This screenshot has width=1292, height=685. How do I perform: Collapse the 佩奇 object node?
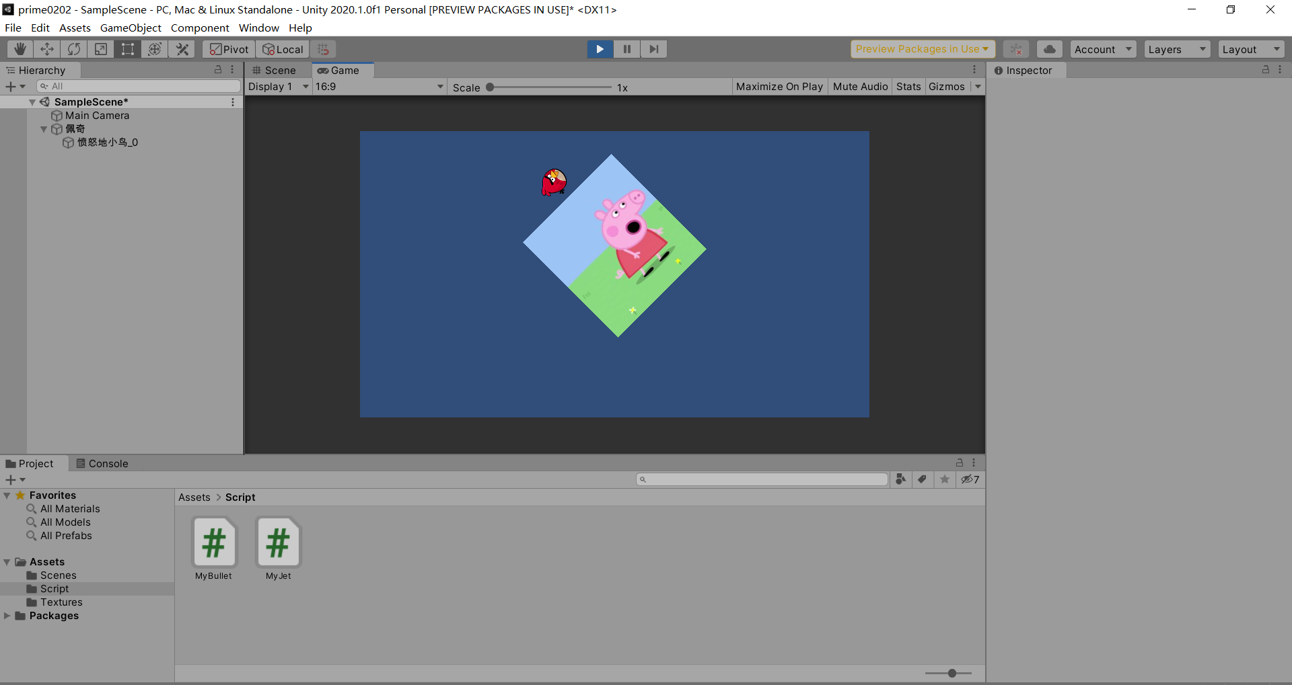(44, 129)
